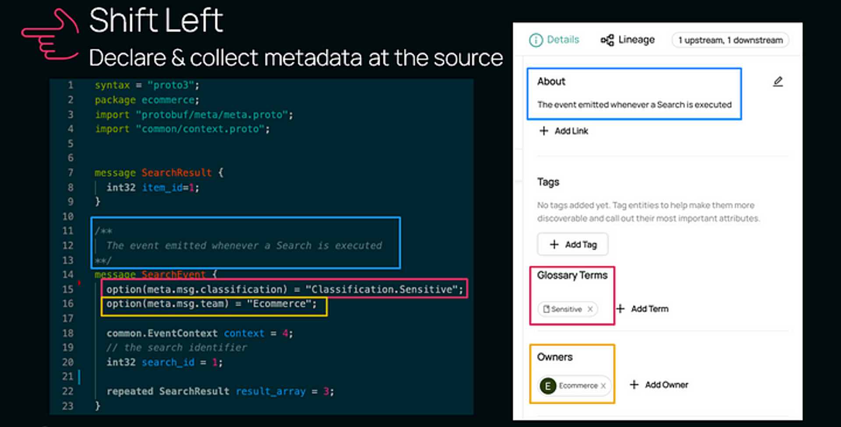The image size is (841, 427).
Task: Click line number 15 in the gutter
Action: click(x=68, y=289)
